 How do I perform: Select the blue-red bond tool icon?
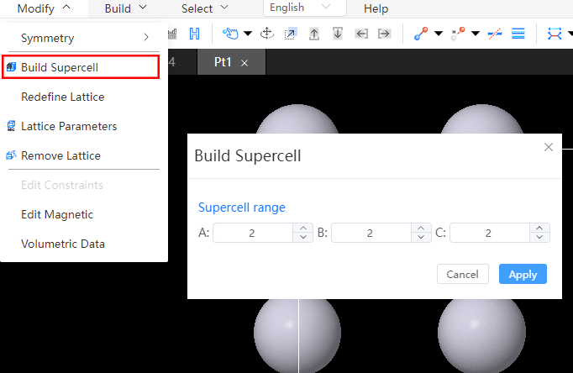pyautogui.click(x=421, y=34)
